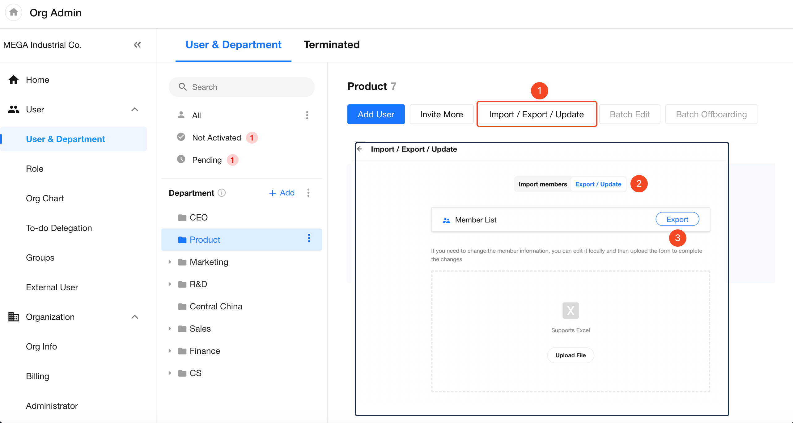This screenshot has height=423, width=793.
Task: Collapse sidebar with double-chevron icon
Action: pos(137,45)
